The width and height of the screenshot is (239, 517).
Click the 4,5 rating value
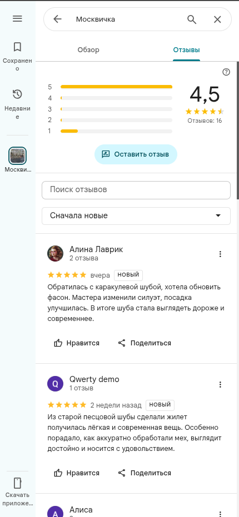click(x=205, y=94)
